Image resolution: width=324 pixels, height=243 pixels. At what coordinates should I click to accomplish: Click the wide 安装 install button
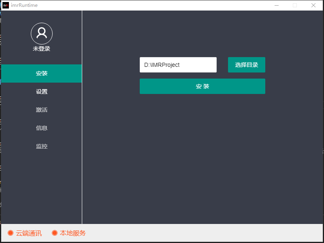202,86
